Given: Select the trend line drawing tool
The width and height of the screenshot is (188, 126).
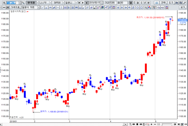Looking at the screenshot, I should pyautogui.click(x=43, y=8).
